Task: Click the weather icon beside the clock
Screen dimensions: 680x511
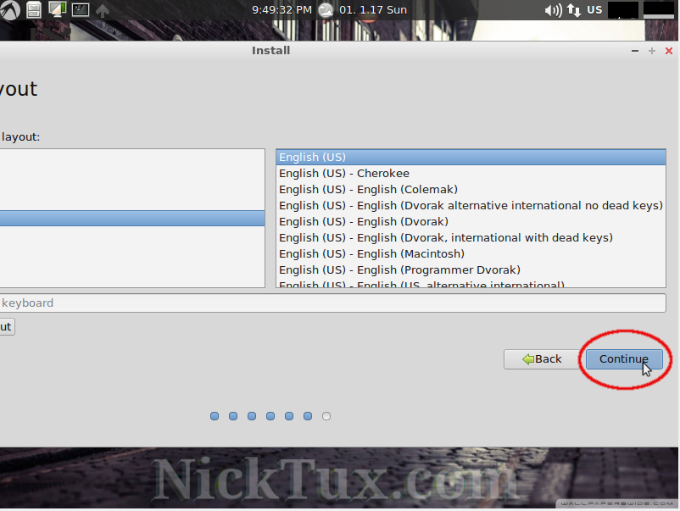Action: pos(326,10)
